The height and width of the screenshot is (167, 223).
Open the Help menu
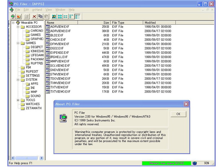(72, 10)
